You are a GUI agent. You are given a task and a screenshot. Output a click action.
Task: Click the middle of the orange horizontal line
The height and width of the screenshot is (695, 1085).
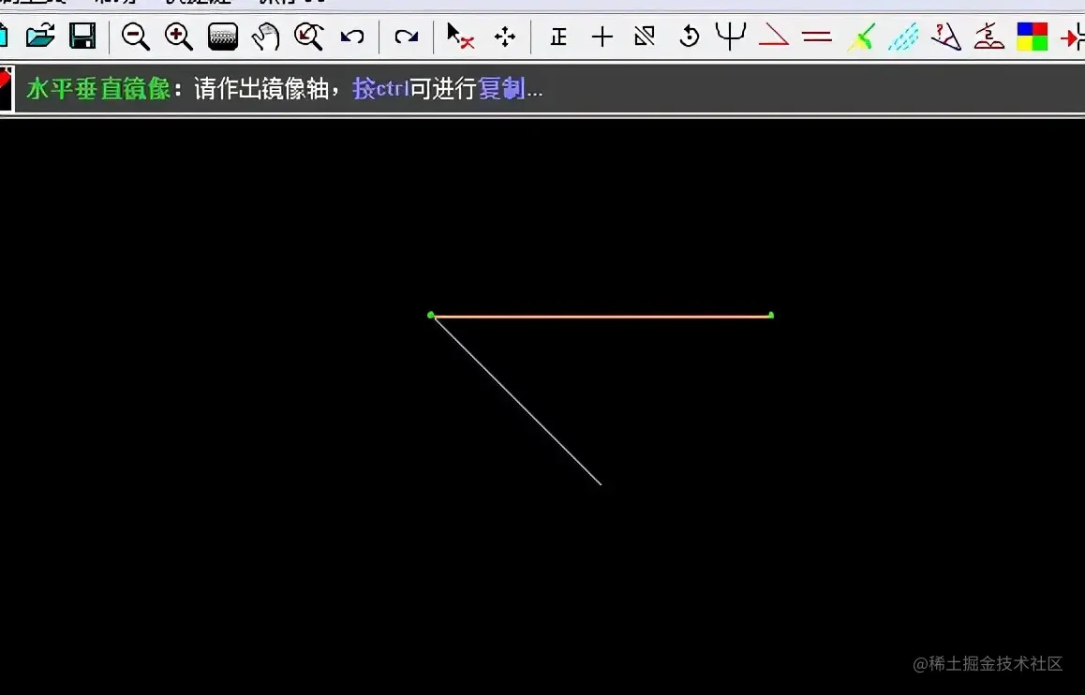click(x=602, y=317)
